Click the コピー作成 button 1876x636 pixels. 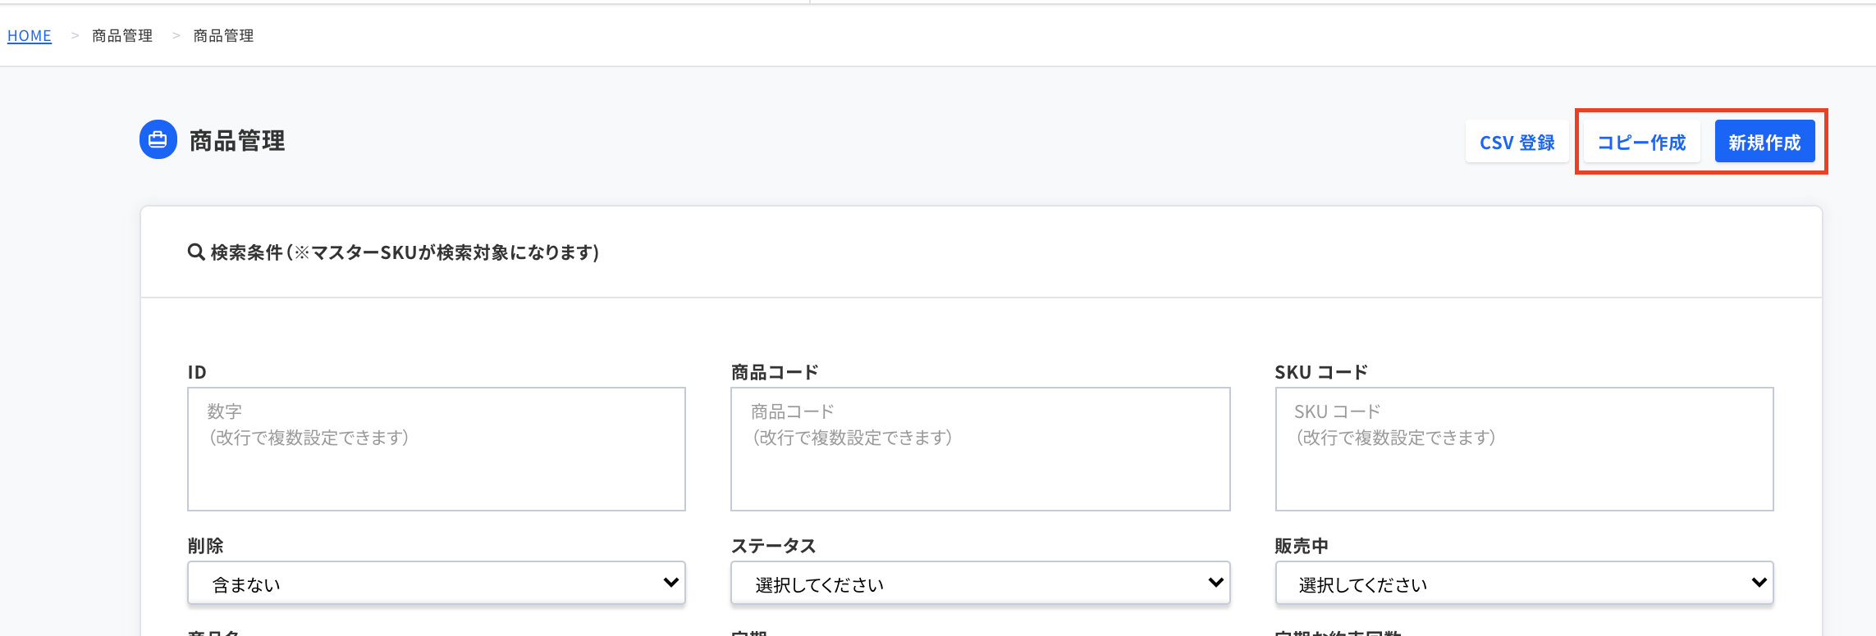(1641, 143)
